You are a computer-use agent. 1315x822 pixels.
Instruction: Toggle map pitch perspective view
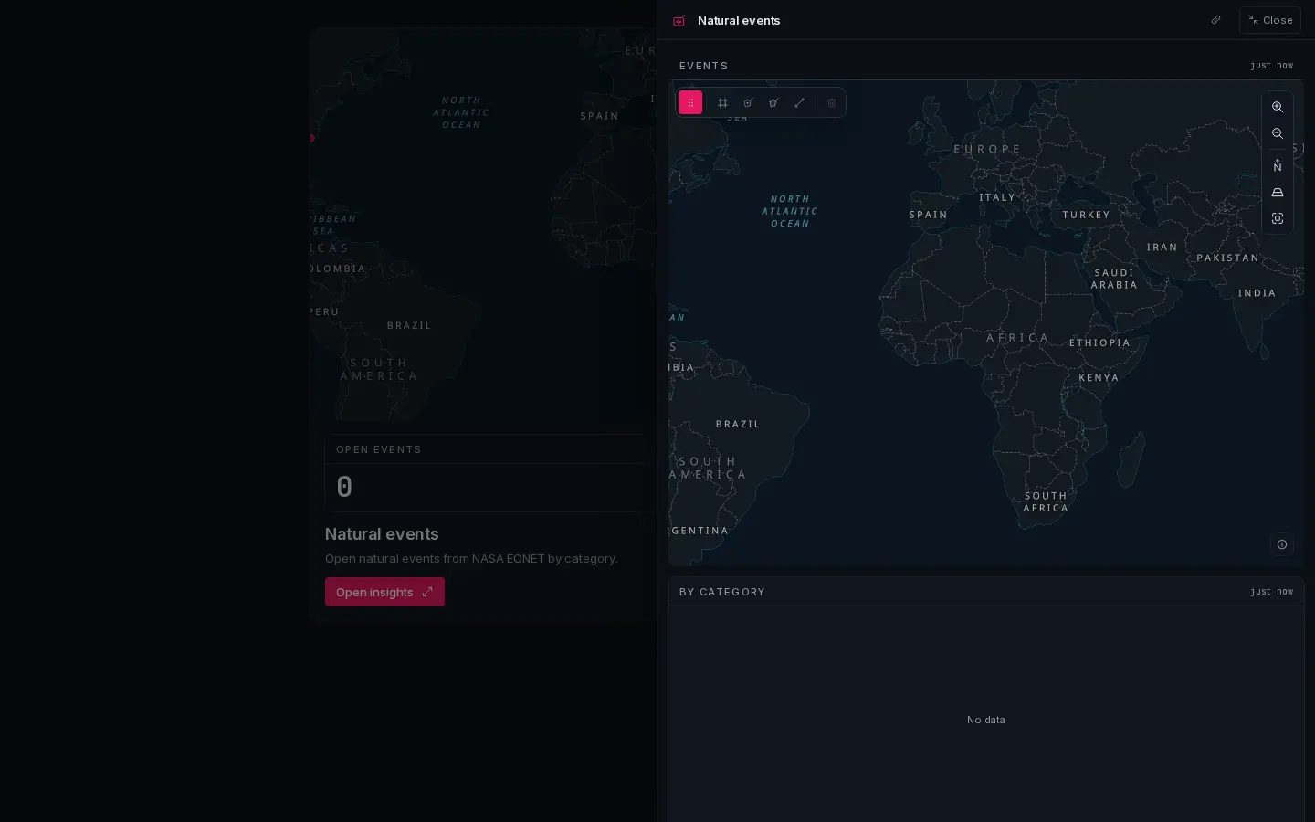tap(1278, 192)
